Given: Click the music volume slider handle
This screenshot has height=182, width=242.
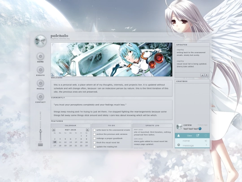Looking at the screenshot, I should pos(40,131).
